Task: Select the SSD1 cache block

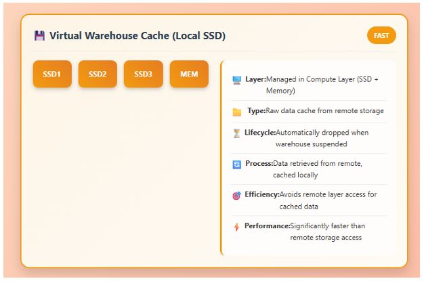Action: point(52,74)
